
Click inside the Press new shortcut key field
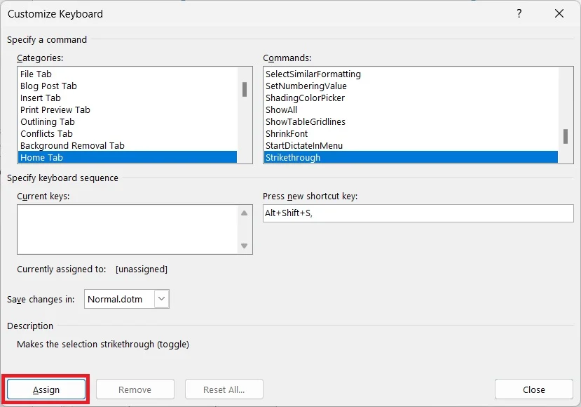pyautogui.click(x=418, y=213)
